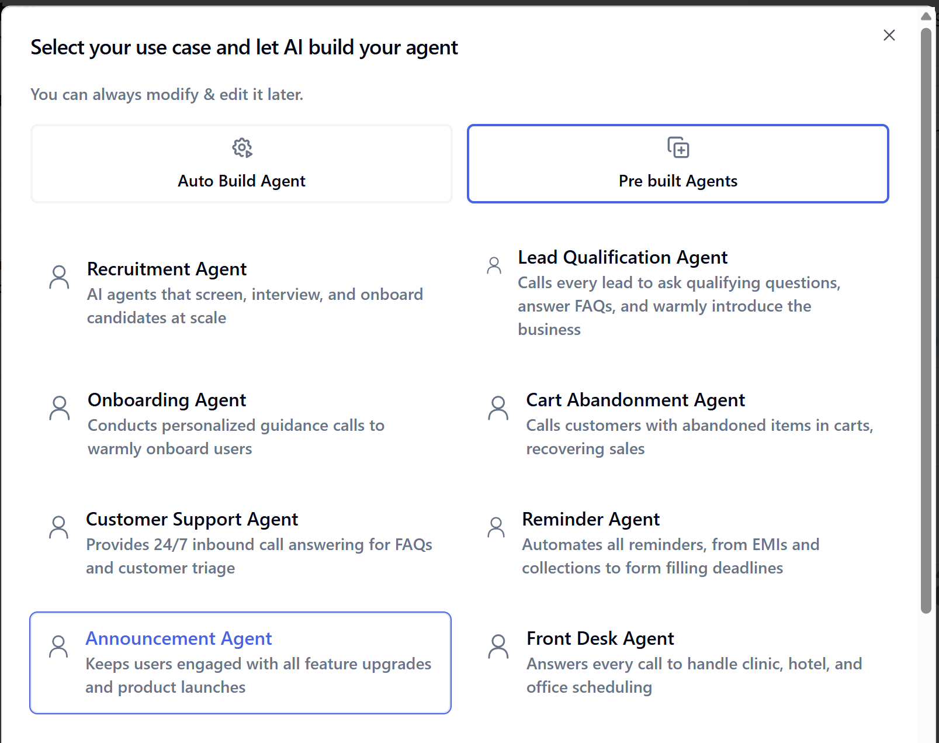Choose the Lead Qualification Agent
This screenshot has height=743, width=939.
[x=622, y=257]
